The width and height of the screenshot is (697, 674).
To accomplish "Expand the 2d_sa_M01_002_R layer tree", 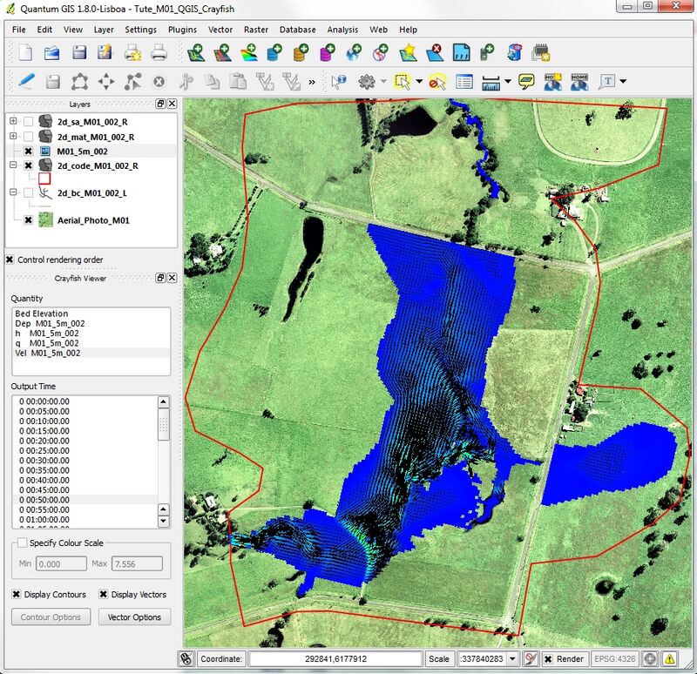I will 13,122.
